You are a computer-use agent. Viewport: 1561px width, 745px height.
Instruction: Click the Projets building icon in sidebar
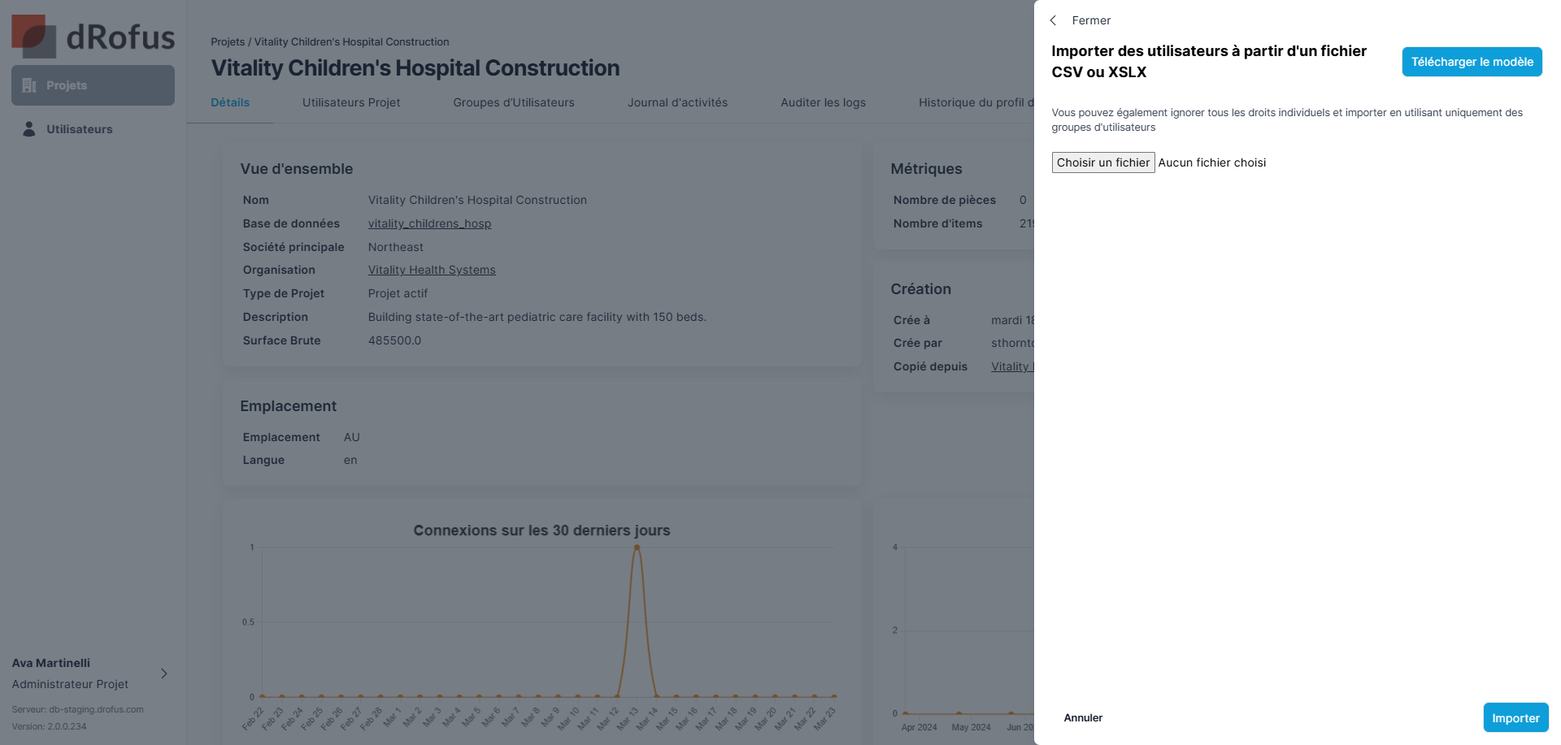pyautogui.click(x=29, y=85)
